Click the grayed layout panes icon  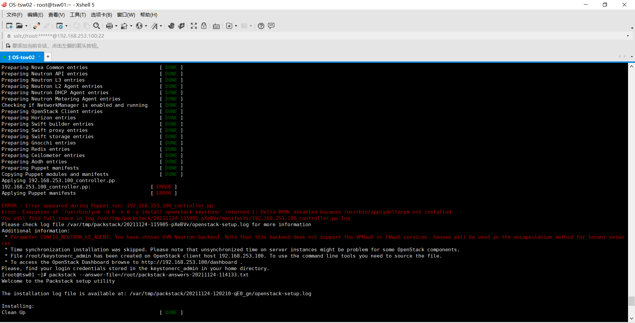[x=244, y=26]
